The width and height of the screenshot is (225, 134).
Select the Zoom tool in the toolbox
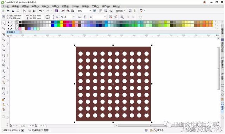tap(4, 39)
